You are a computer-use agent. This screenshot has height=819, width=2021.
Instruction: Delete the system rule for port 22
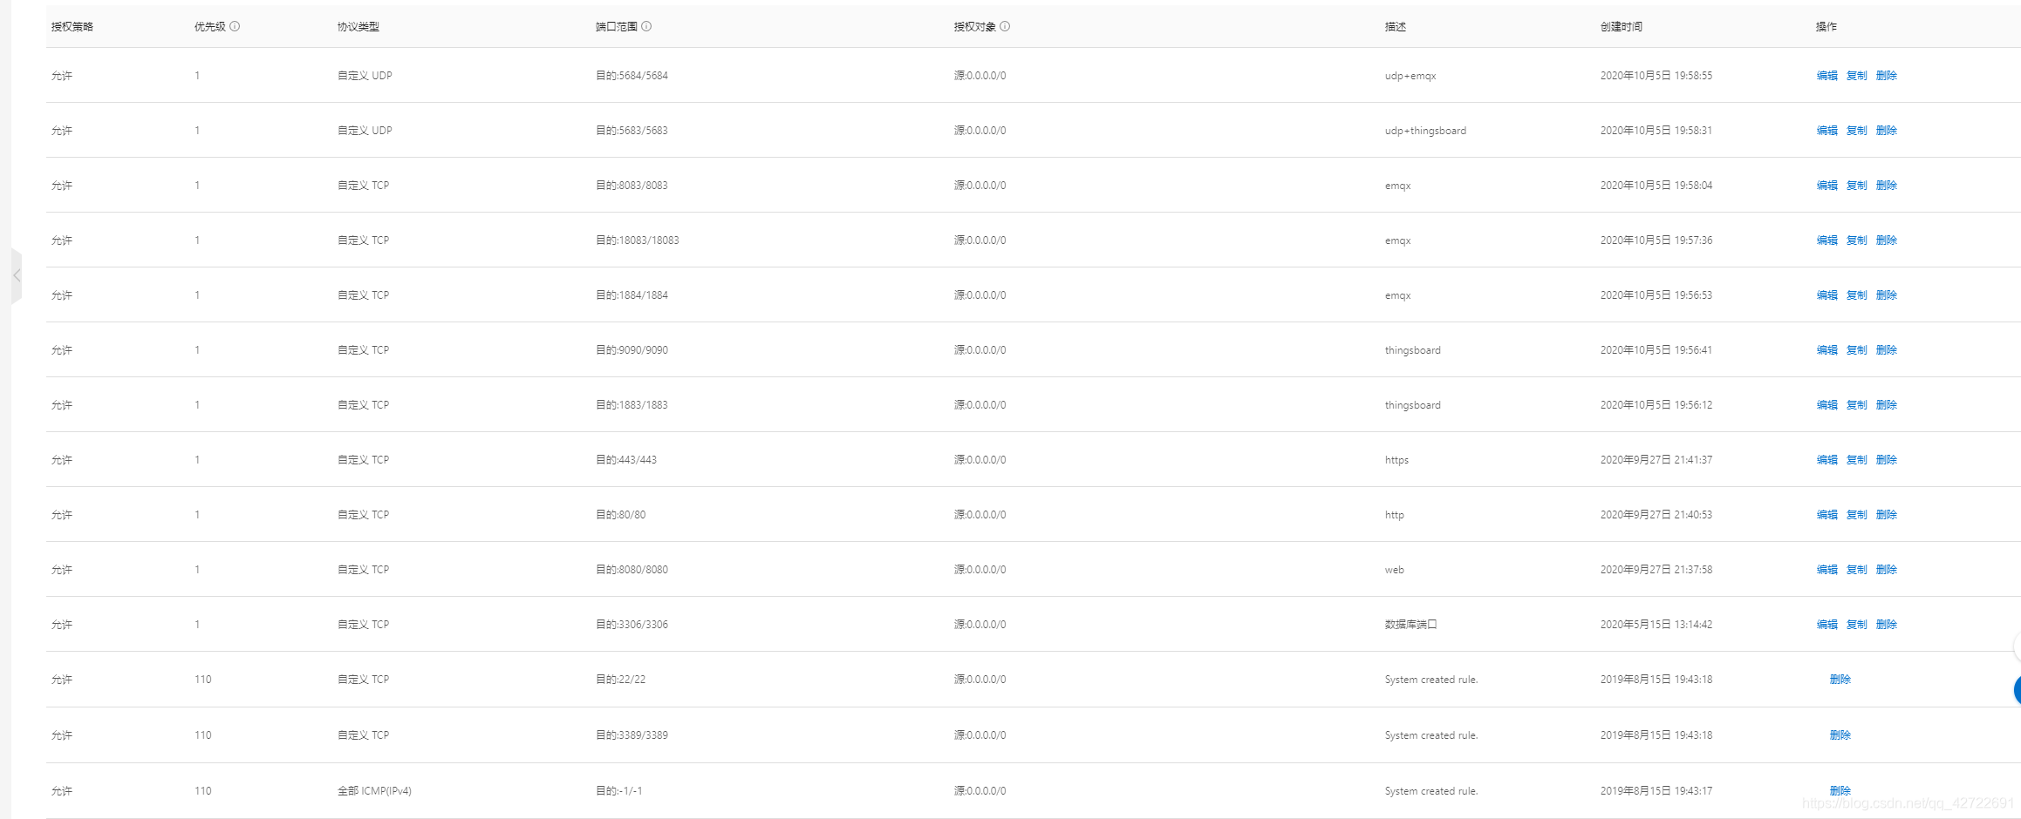(1840, 680)
